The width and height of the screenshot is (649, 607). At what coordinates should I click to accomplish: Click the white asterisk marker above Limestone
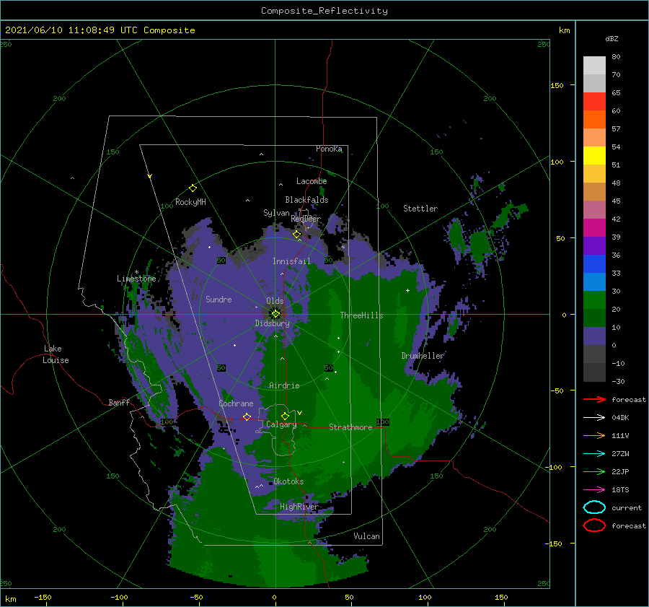pyautogui.click(x=136, y=272)
